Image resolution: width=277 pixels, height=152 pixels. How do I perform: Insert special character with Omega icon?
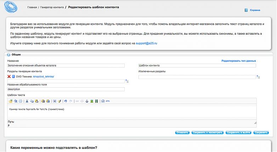103,101
